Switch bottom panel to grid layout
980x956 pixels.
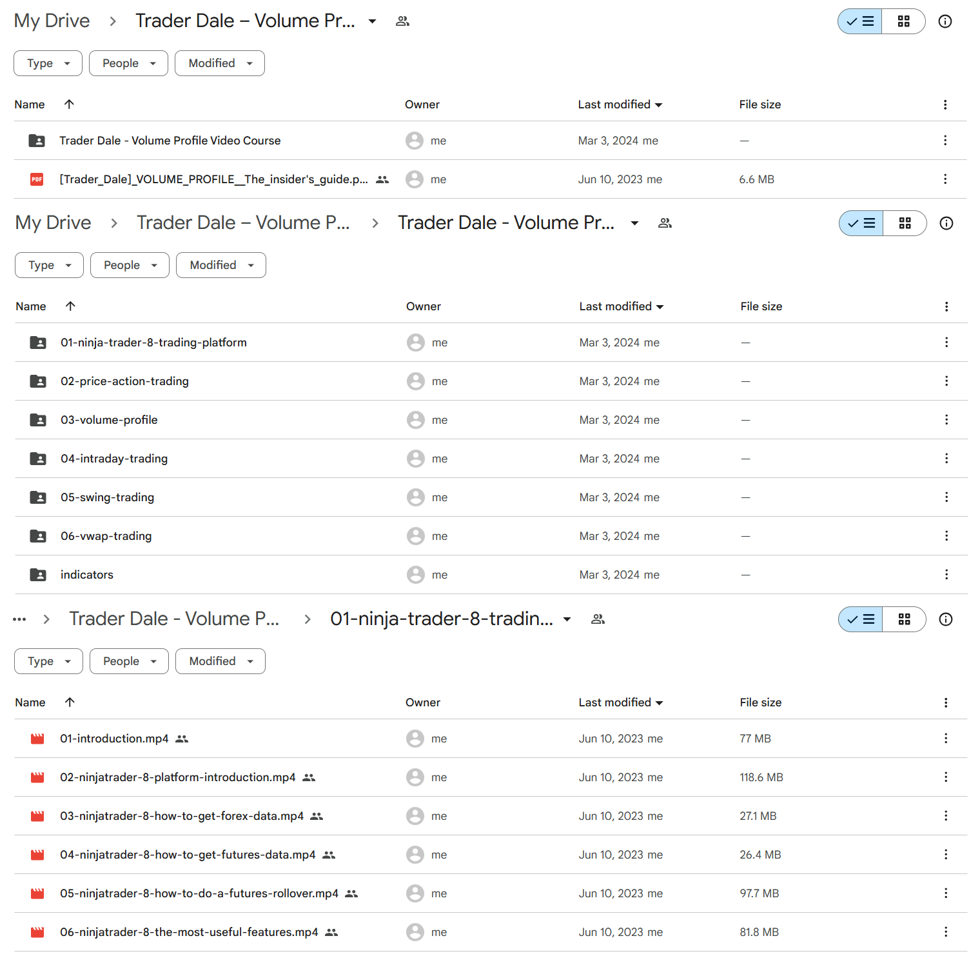click(x=905, y=619)
